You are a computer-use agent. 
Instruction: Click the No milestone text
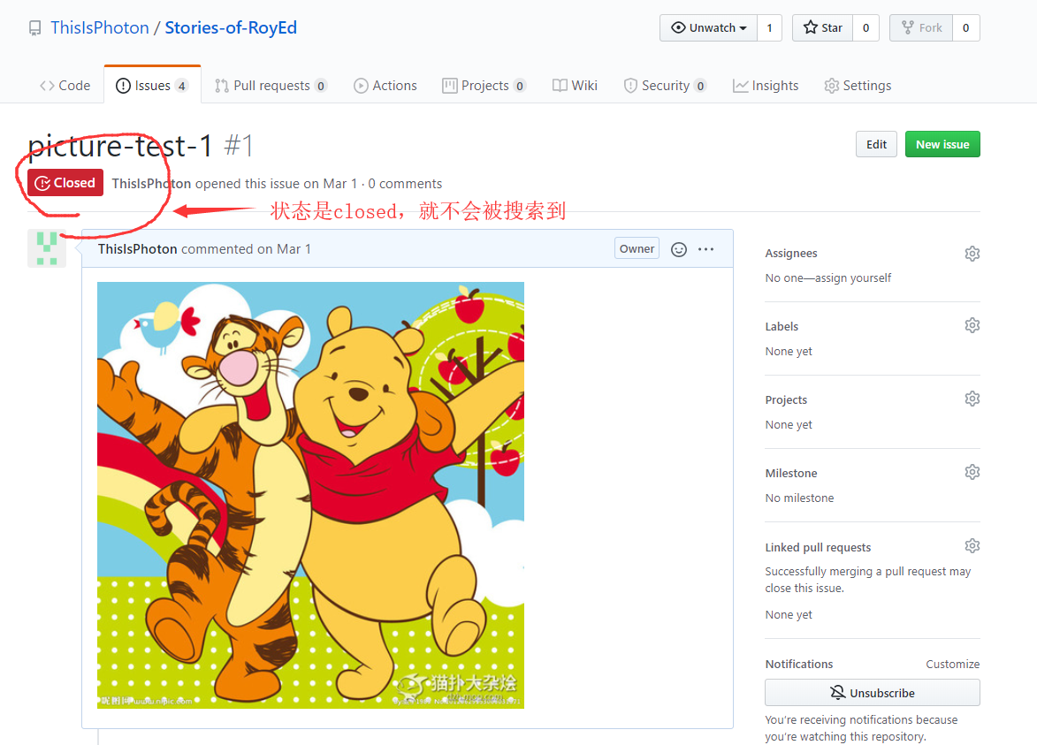799,498
